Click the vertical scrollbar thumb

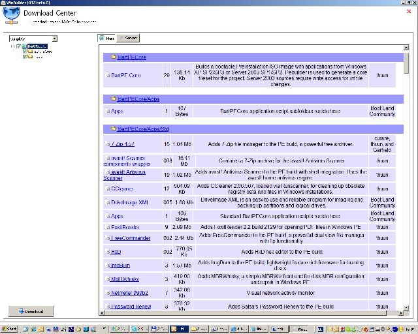click(406, 63)
